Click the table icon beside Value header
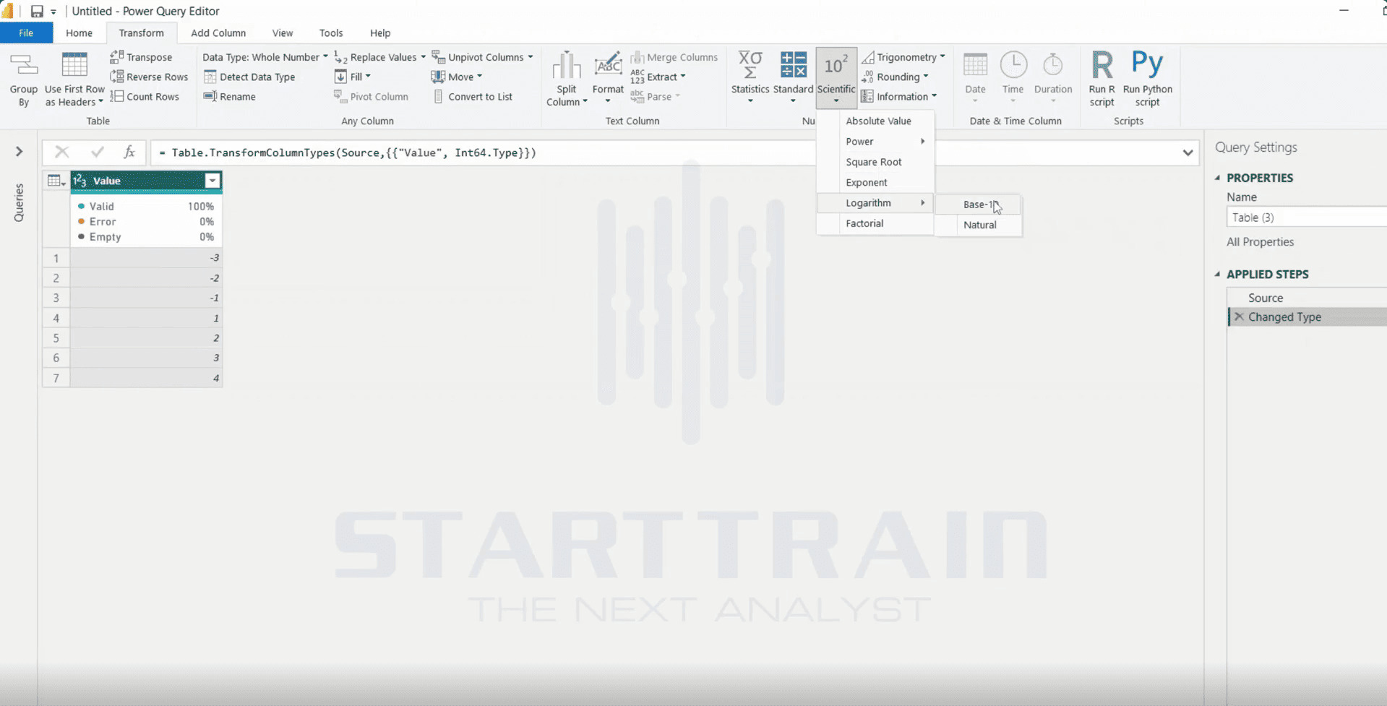This screenshot has height=706, width=1387. [56, 181]
